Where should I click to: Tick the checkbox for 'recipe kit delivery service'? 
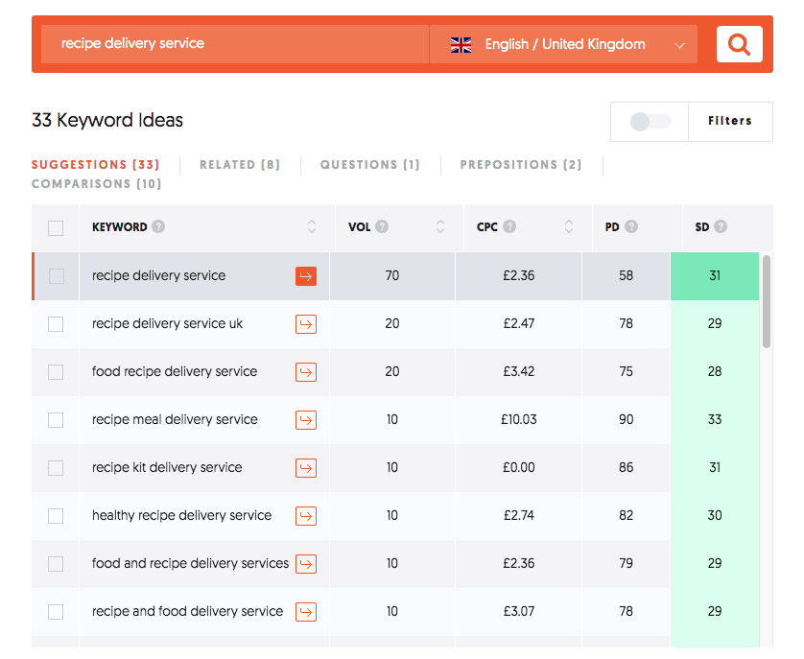(55, 467)
